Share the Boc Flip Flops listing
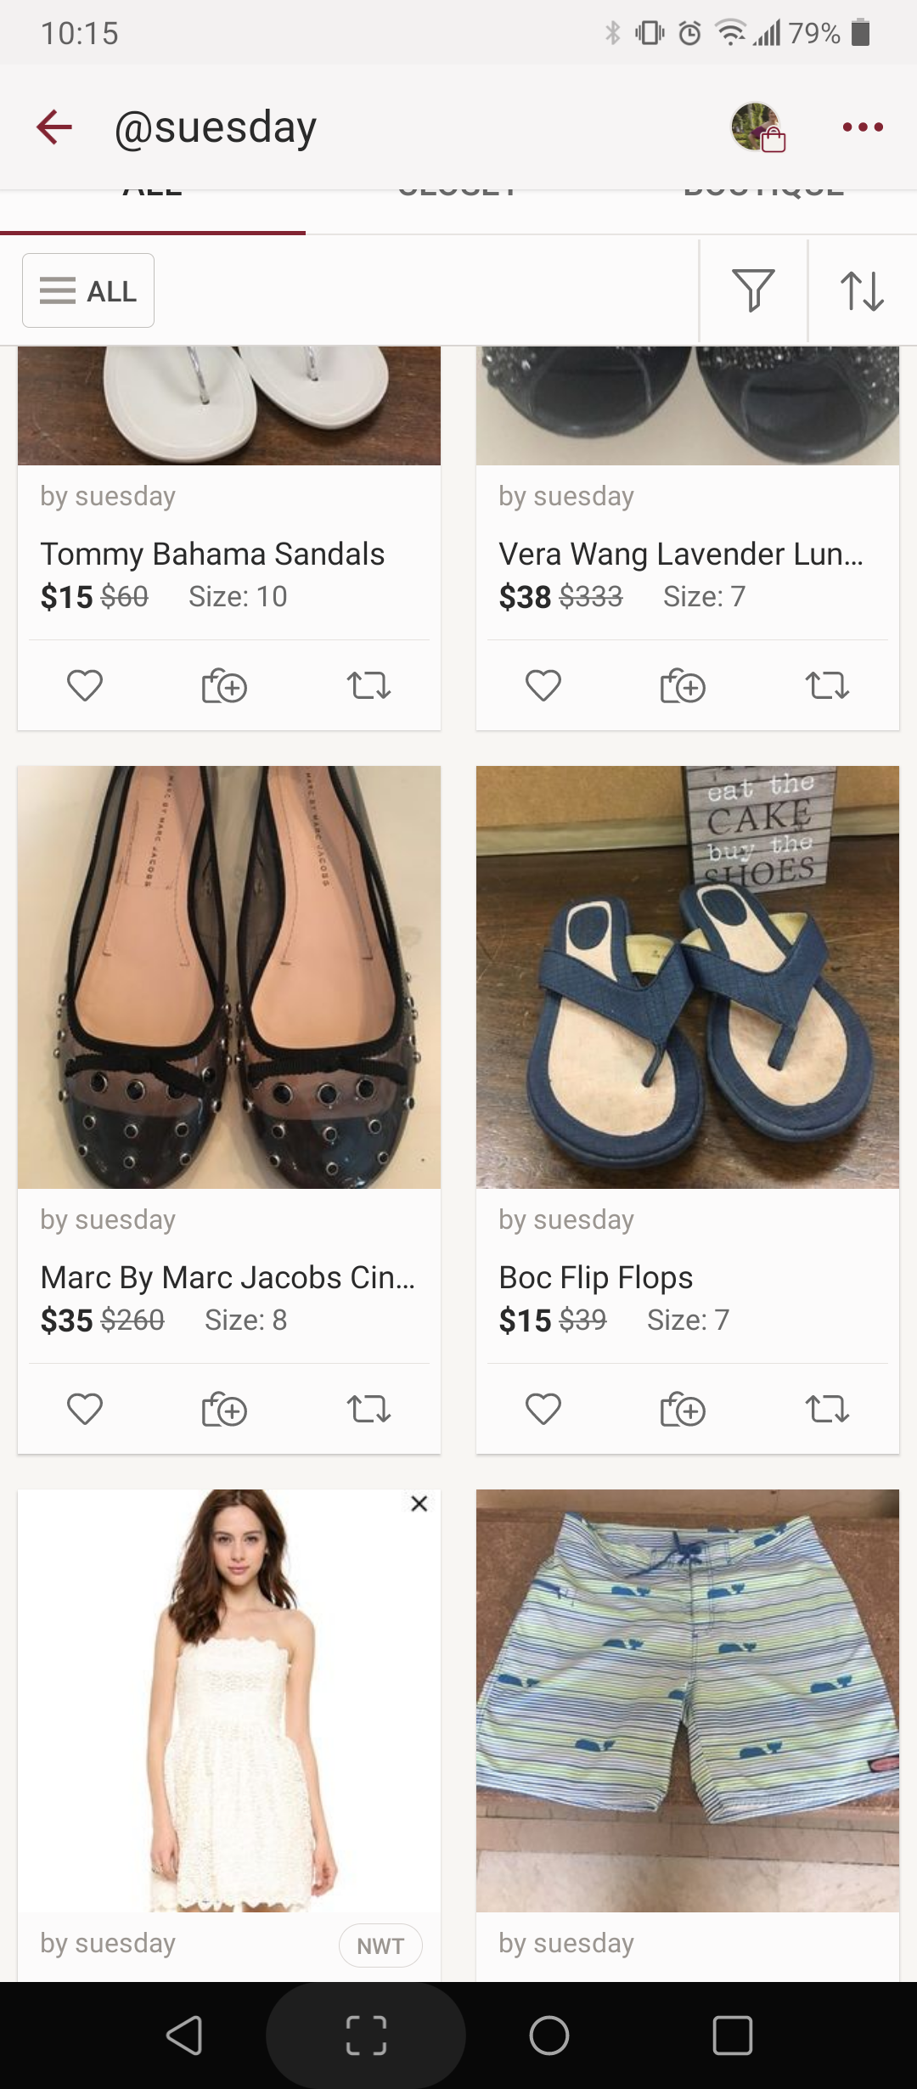The height and width of the screenshot is (2089, 917). pos(827,1409)
